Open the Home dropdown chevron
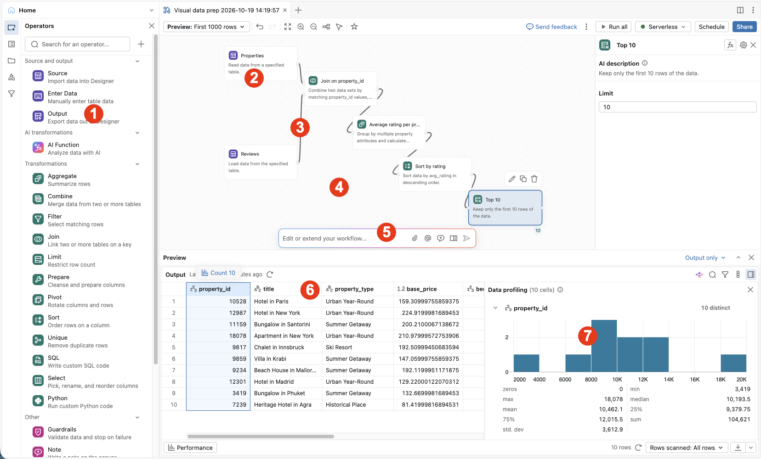The width and height of the screenshot is (761, 459). (x=152, y=10)
